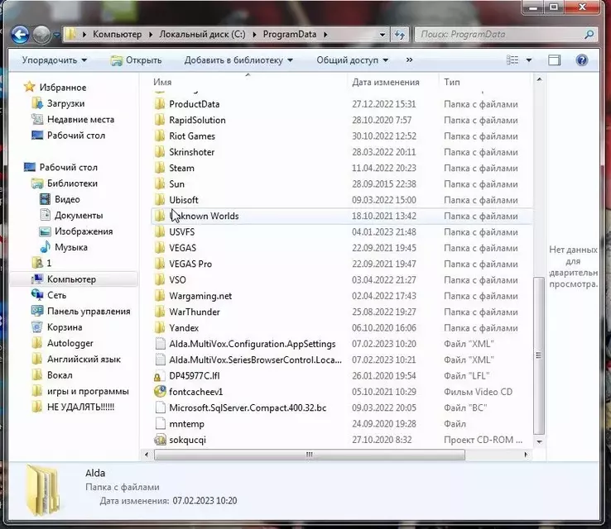
Task: Select the Steam folder icon
Action: [x=160, y=168]
